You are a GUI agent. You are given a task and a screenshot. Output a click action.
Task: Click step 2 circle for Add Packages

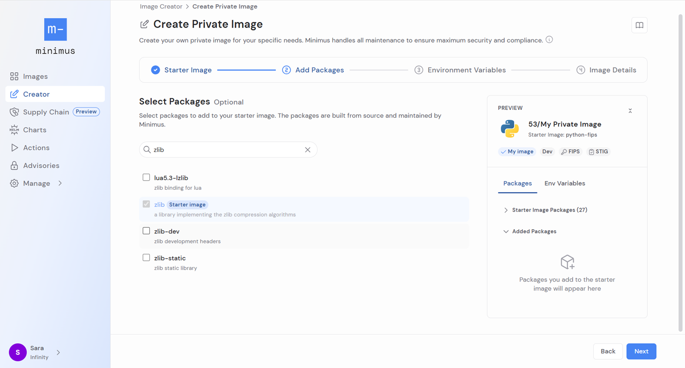(286, 70)
